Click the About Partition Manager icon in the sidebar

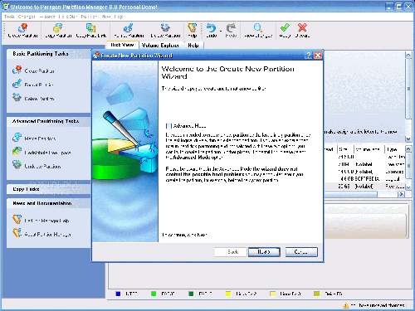(17, 233)
